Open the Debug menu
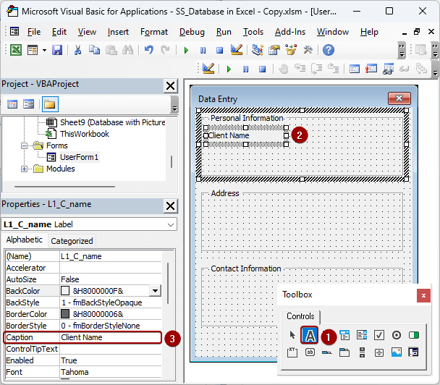This screenshot has width=440, height=385. (192, 32)
